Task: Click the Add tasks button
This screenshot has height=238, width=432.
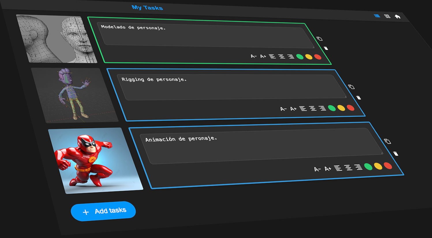Action: point(103,211)
